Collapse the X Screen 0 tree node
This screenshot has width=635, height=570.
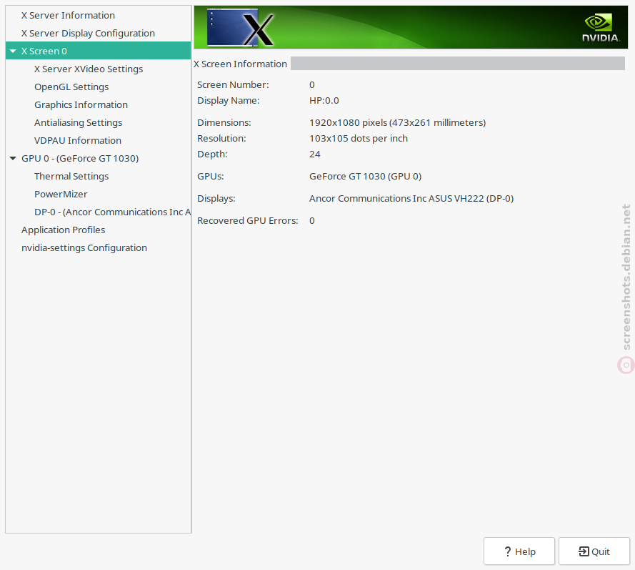tap(13, 51)
